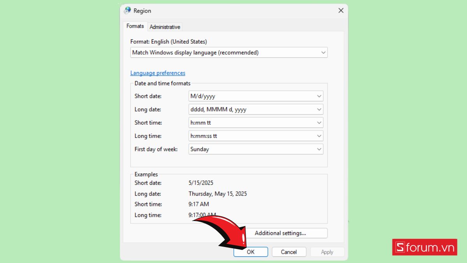467x263 pixels.
Task: Switch to the Formats tab
Action: click(135, 26)
